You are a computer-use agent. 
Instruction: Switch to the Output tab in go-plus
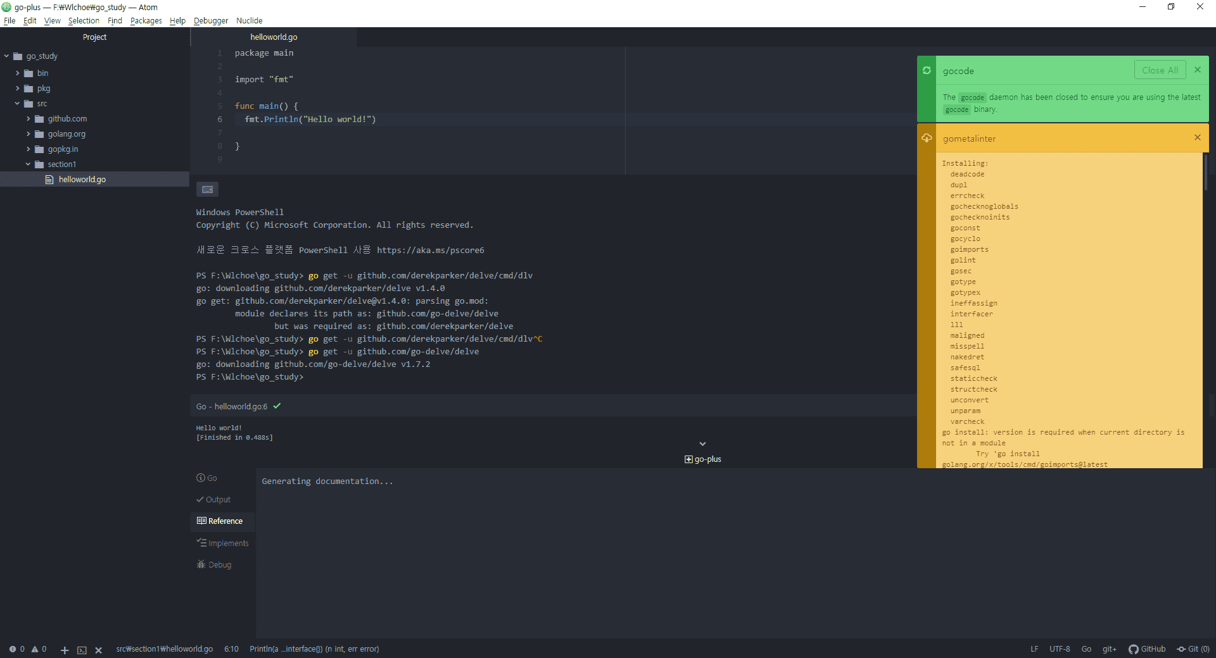pyautogui.click(x=214, y=500)
